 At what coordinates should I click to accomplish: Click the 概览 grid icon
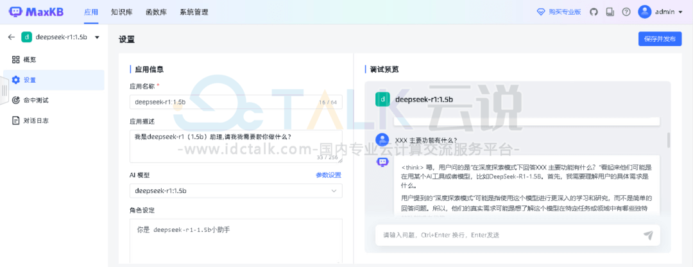(16, 60)
